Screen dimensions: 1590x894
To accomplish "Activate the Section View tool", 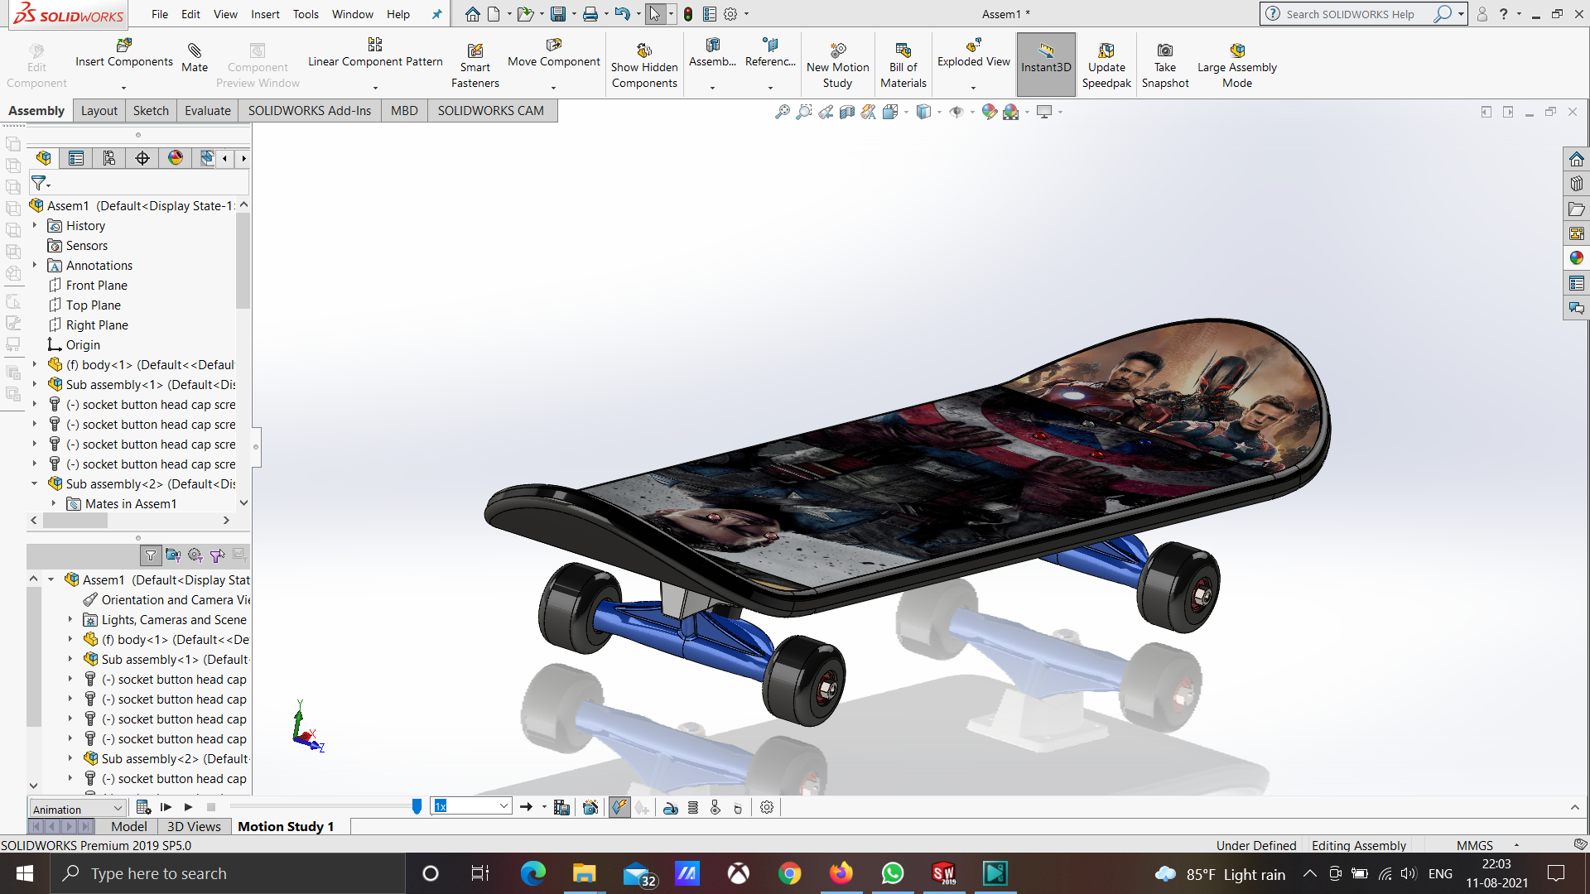I will tap(847, 112).
